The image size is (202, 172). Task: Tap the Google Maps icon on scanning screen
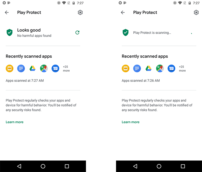click(160, 68)
